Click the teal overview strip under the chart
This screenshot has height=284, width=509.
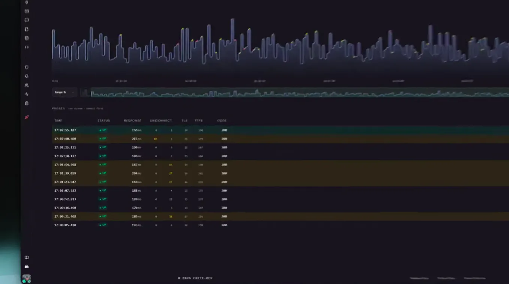click(x=300, y=92)
